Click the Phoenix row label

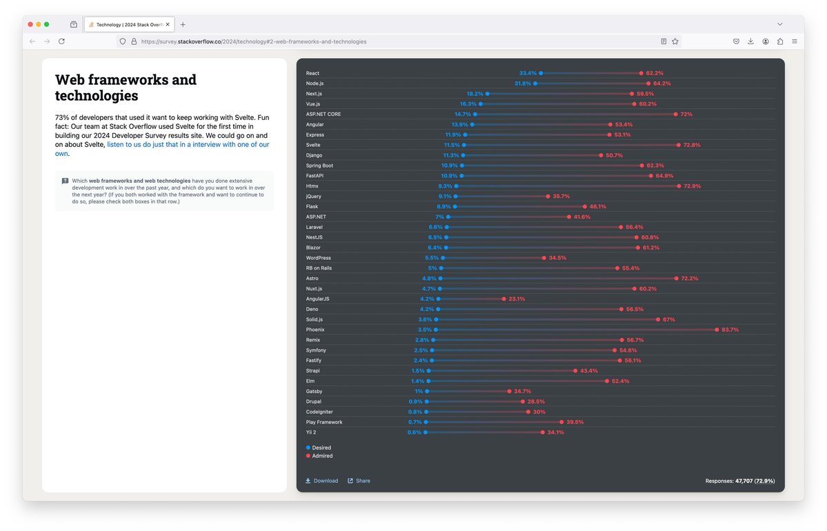315,330
